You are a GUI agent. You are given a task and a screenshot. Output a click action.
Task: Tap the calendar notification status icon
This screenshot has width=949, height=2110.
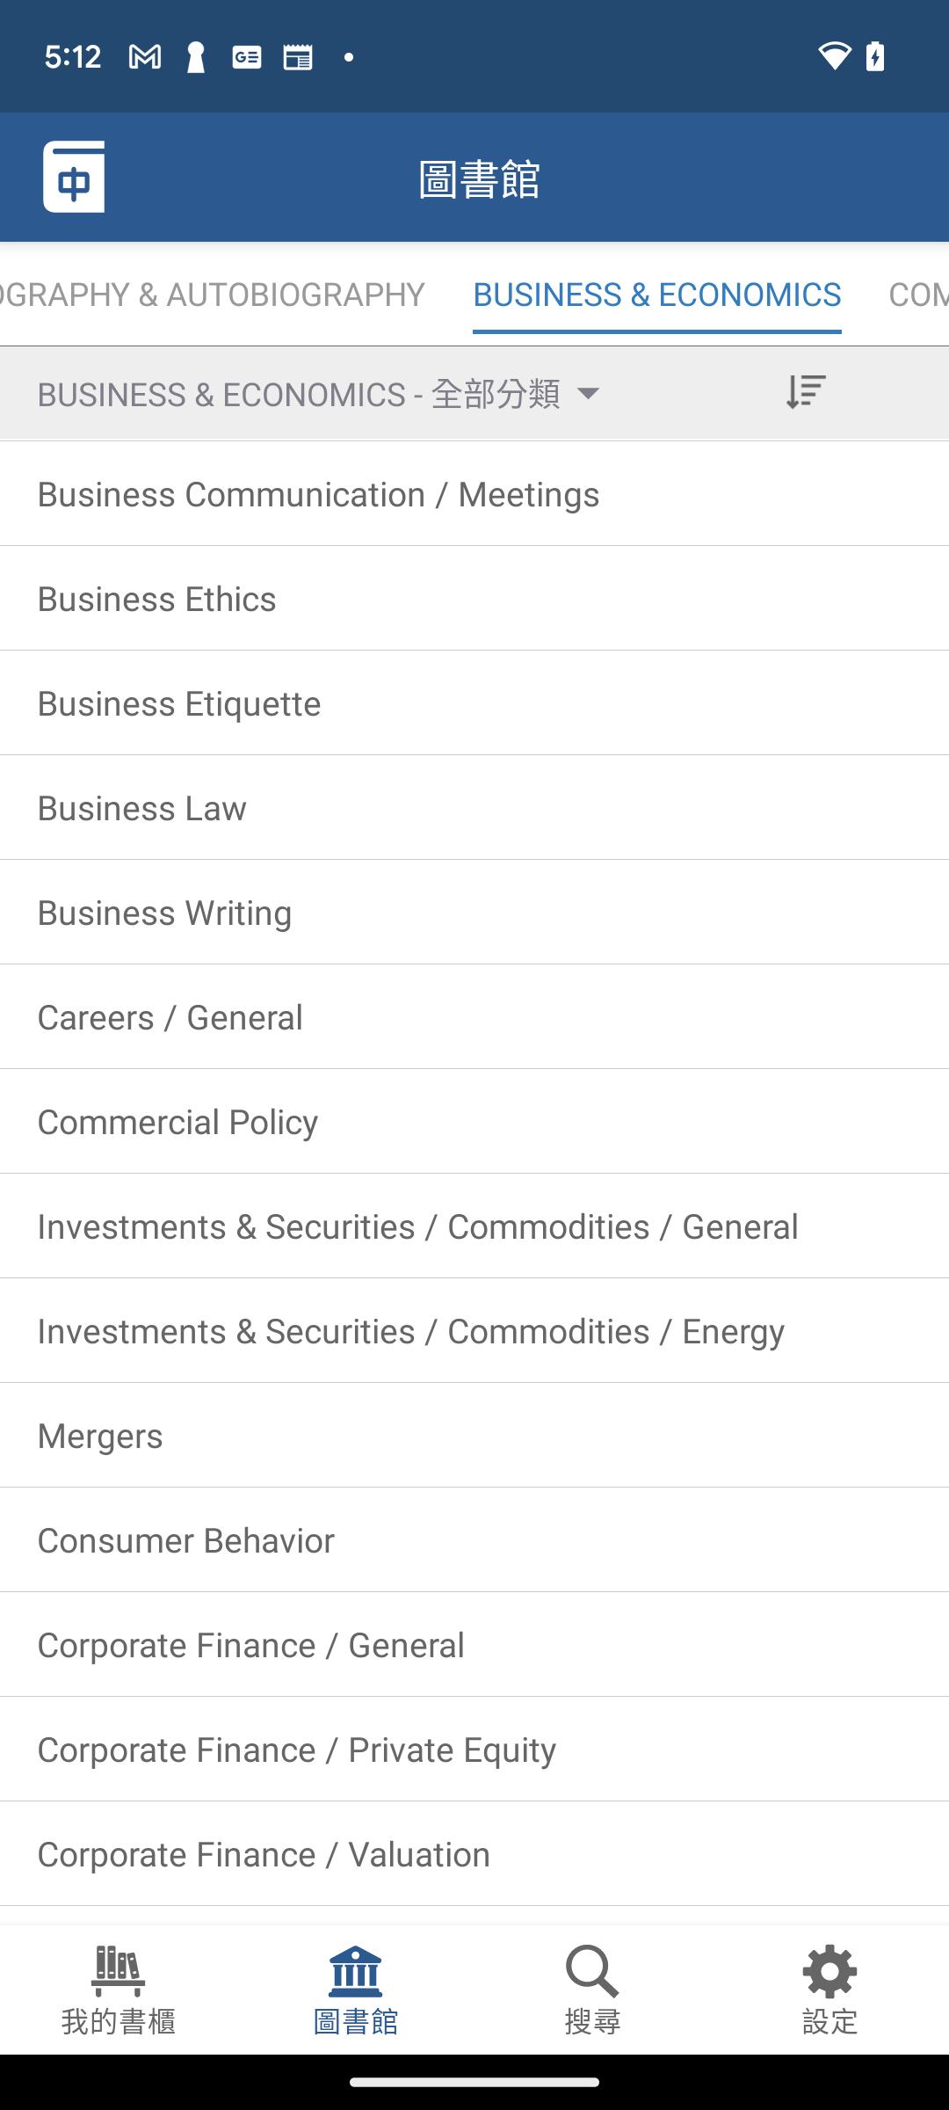pos(298,58)
